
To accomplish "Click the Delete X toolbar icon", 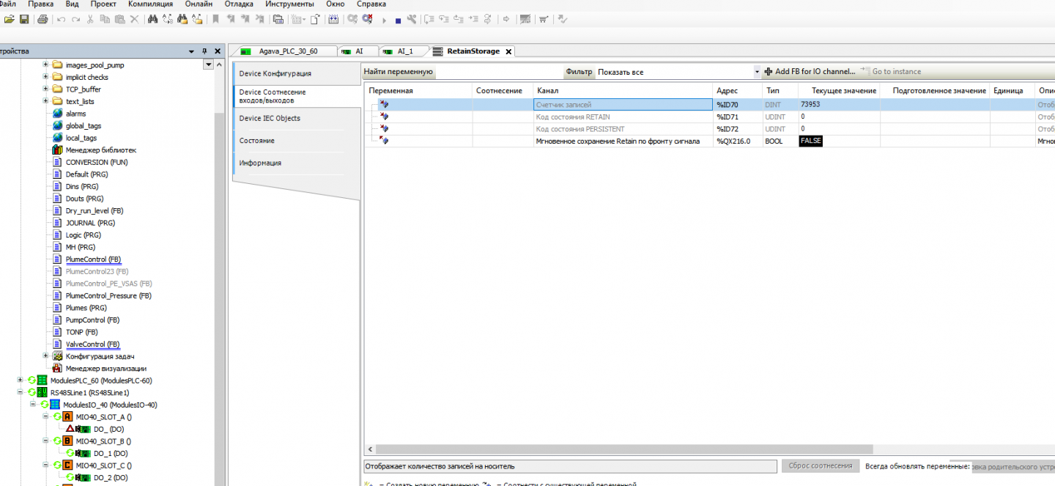I will click(134, 19).
